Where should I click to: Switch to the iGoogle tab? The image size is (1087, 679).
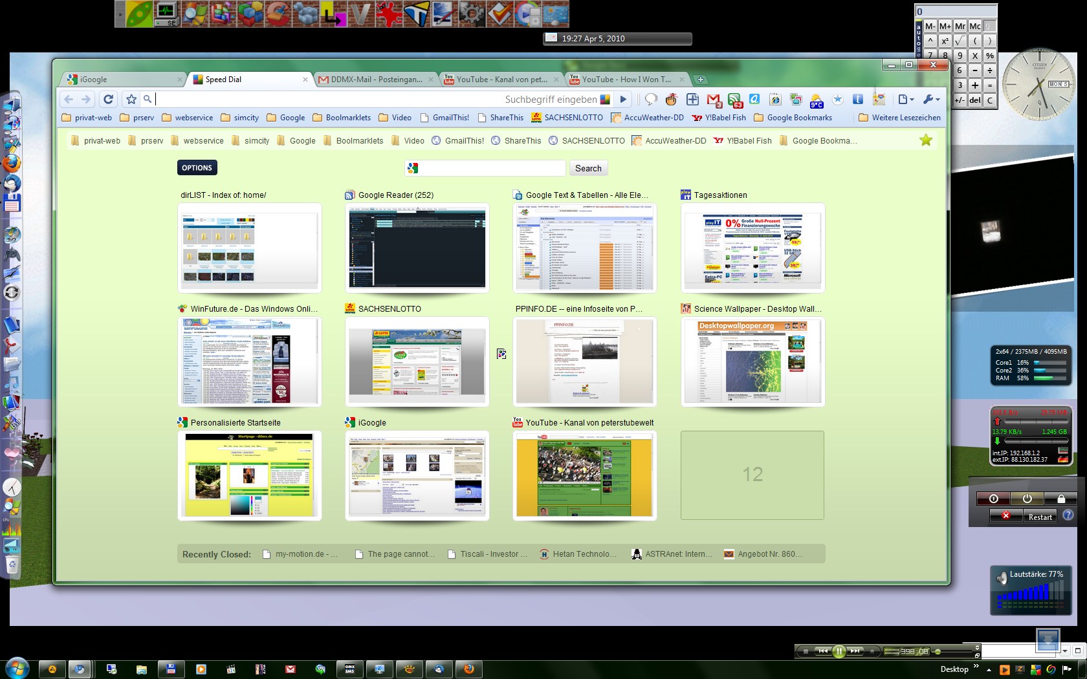[123, 80]
